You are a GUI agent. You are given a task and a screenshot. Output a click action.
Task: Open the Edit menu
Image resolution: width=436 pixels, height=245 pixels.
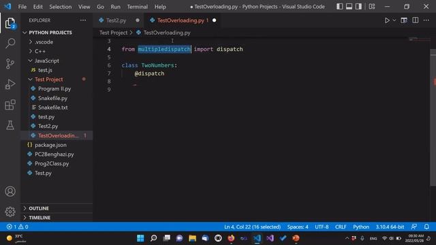[38, 7]
